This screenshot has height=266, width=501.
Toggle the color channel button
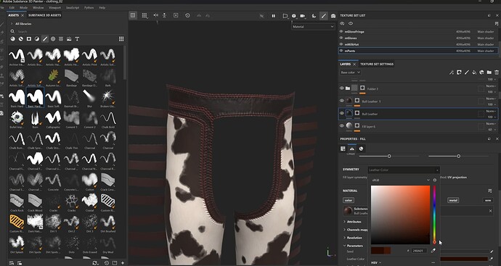[349, 200]
